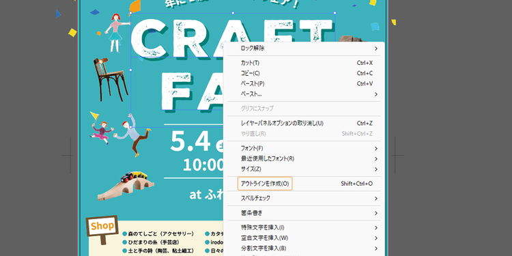The image size is (512, 256).
Task: Click the disabled やり直し(R) redo entry
Action: pos(304,134)
